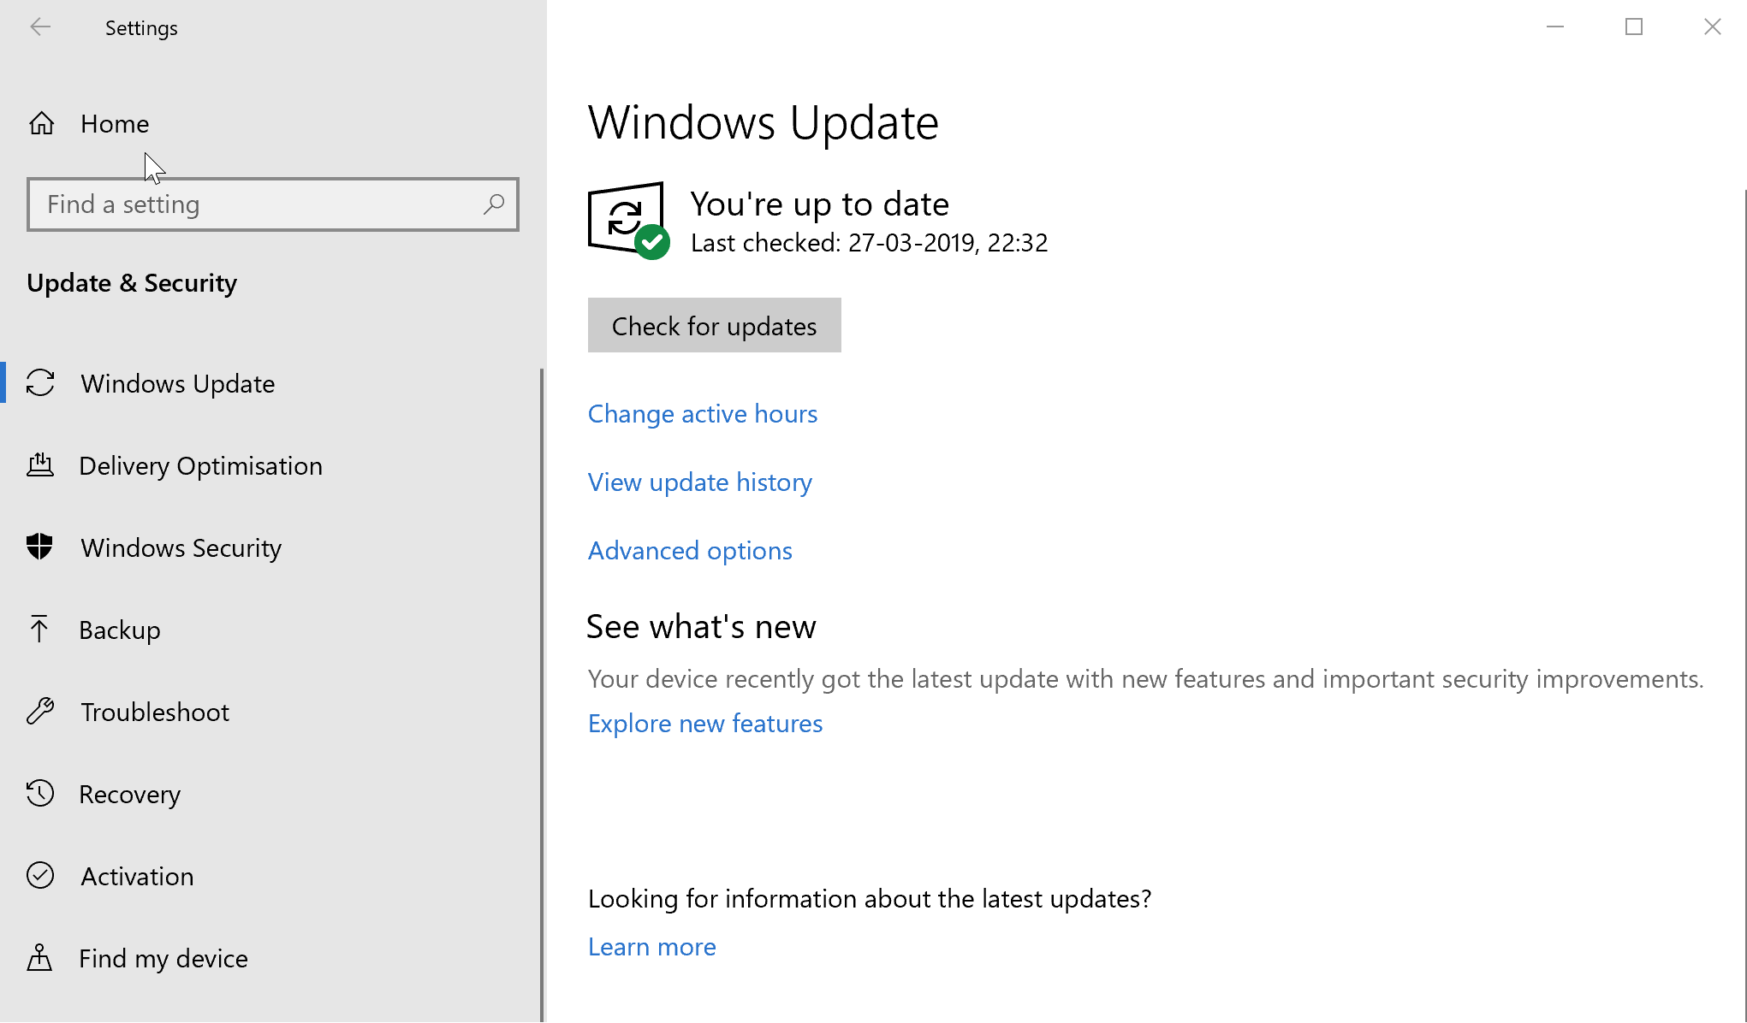The height and width of the screenshot is (1023, 1747).
Task: Click the Check for updates button
Action: [x=714, y=325]
